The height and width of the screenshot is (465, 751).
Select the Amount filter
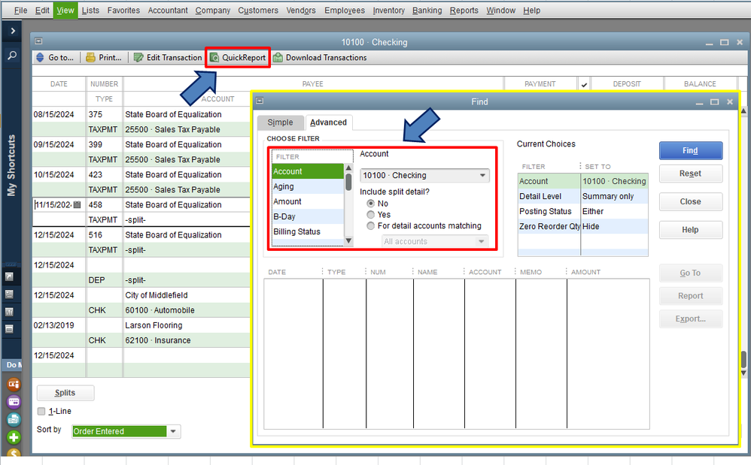tap(308, 201)
